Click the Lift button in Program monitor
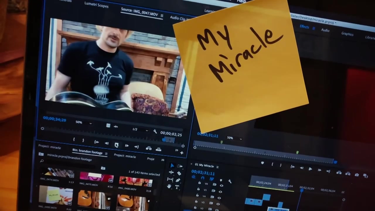375x211 pixels. 339,173
